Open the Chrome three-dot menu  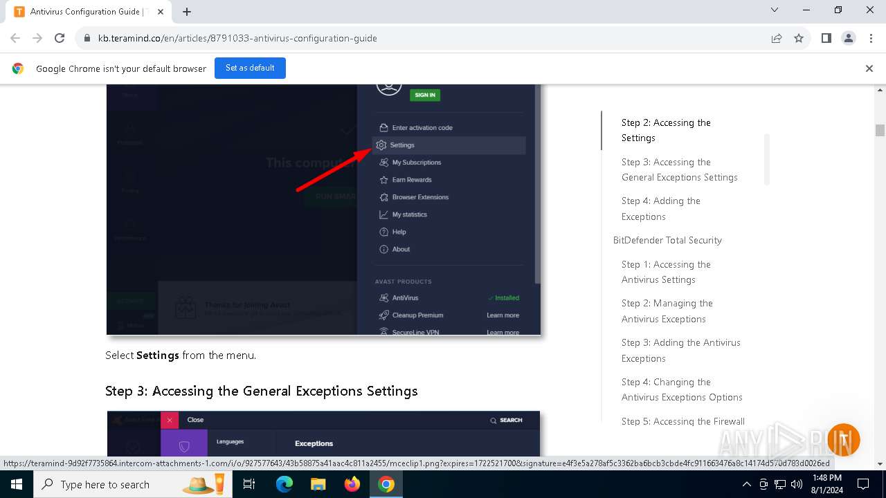pyautogui.click(x=870, y=38)
